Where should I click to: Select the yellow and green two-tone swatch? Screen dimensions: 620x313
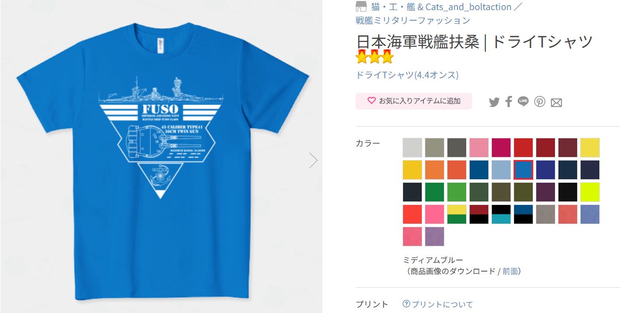coord(457,214)
